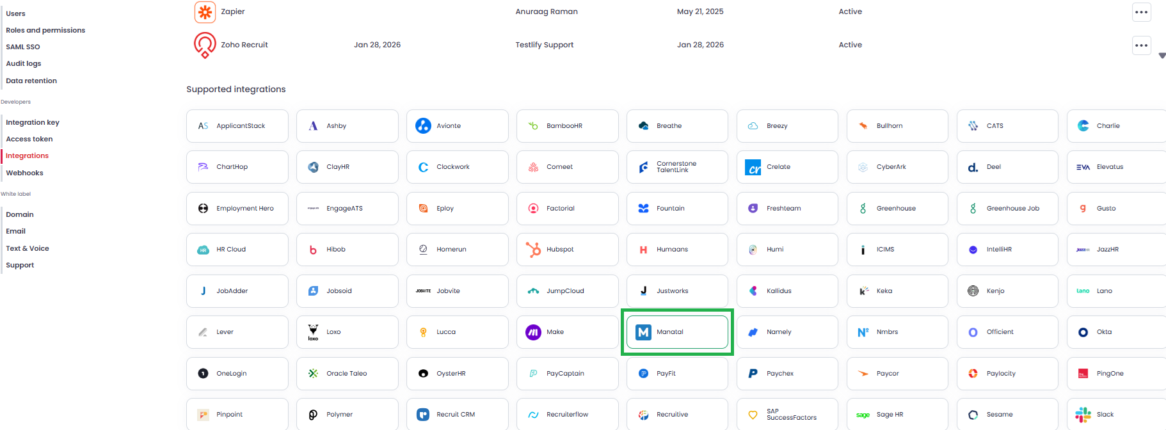This screenshot has width=1166, height=430.
Task: Click the BambooHR logo icon
Action: click(533, 126)
